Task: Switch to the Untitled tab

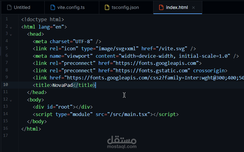Action: pos(23,7)
